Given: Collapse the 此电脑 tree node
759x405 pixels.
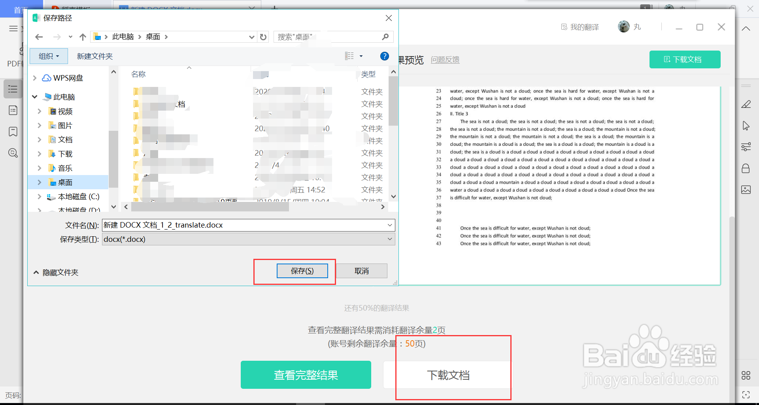Looking at the screenshot, I should (x=35, y=97).
